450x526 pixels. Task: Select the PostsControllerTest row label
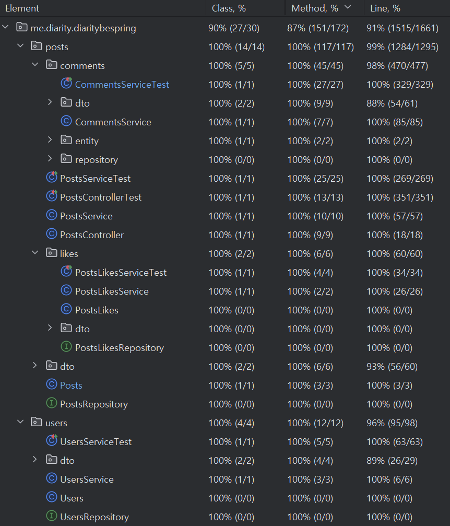click(x=101, y=197)
